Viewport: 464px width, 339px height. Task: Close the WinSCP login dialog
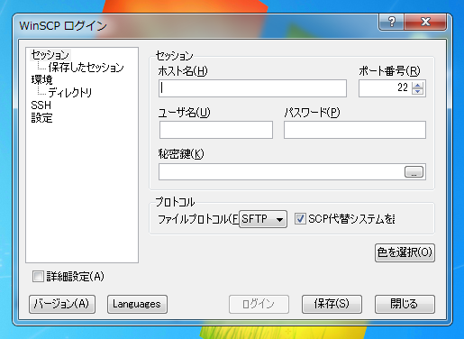click(425, 22)
